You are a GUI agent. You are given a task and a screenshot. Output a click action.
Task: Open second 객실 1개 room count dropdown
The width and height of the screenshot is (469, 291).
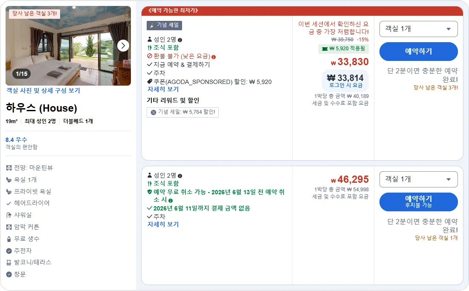(418, 179)
